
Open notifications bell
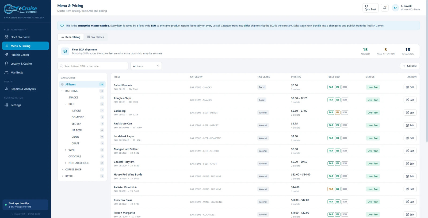385,8
